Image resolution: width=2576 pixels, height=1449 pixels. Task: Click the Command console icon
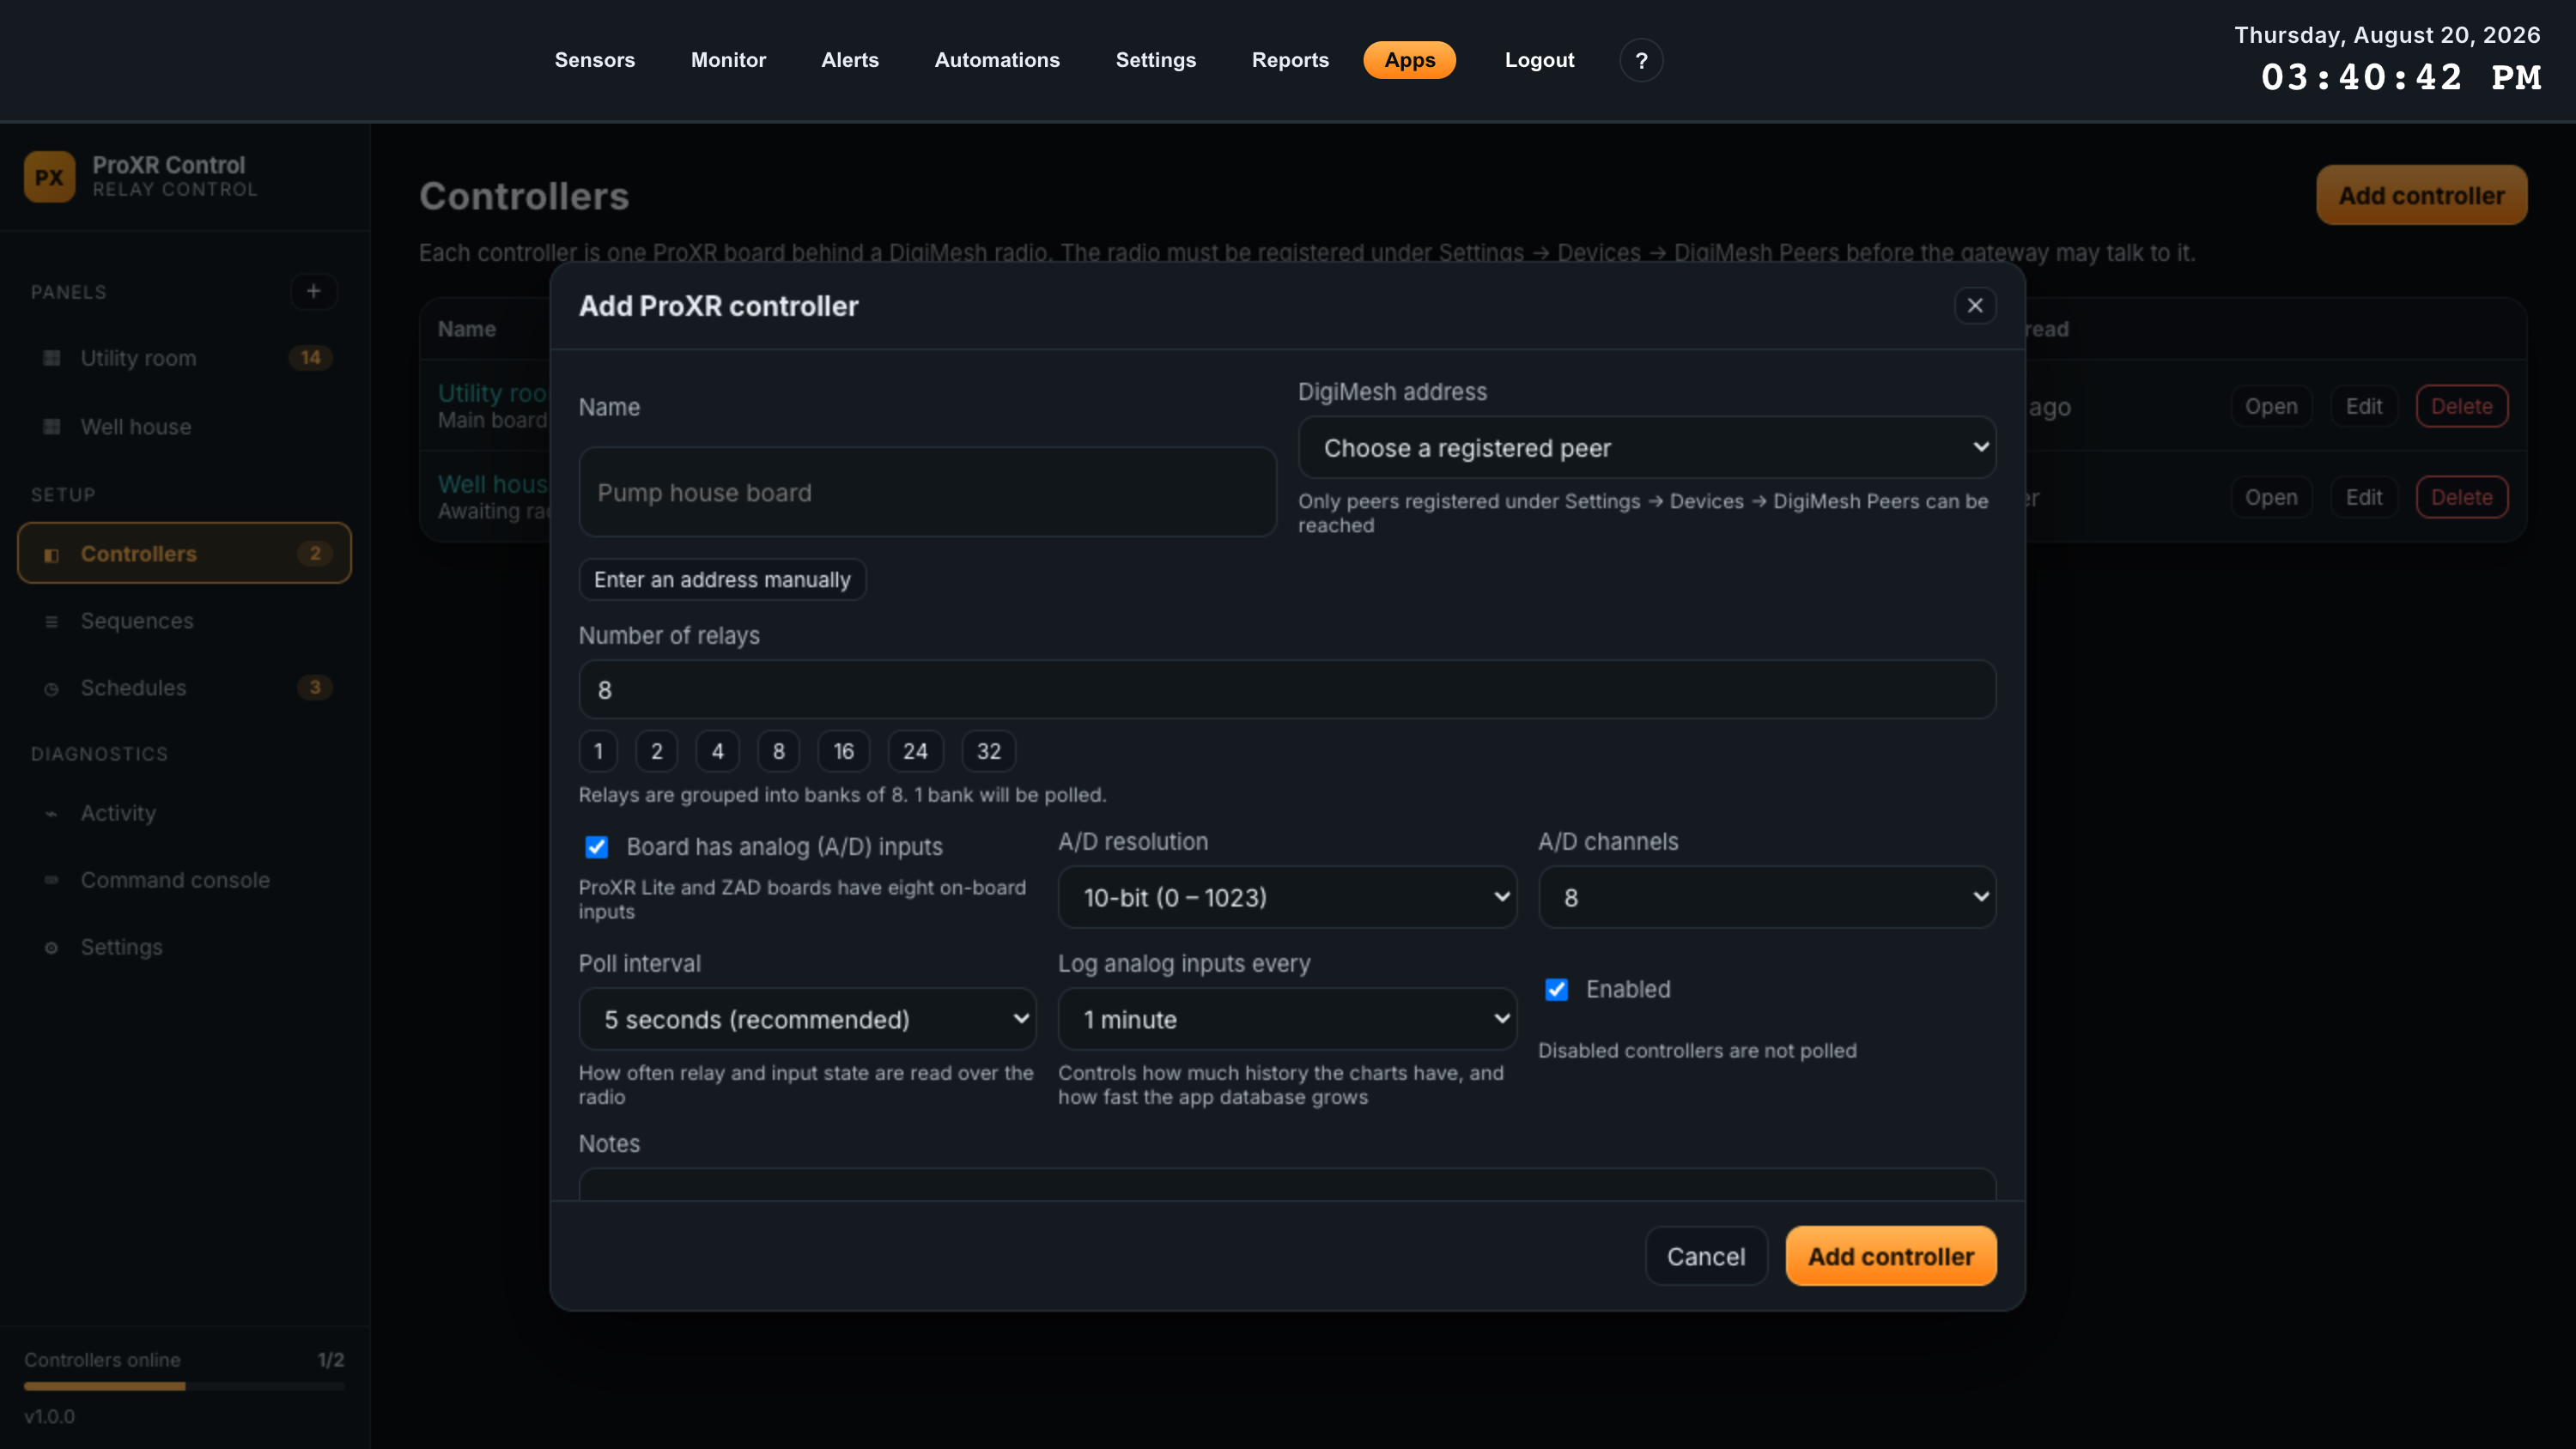[x=52, y=880]
